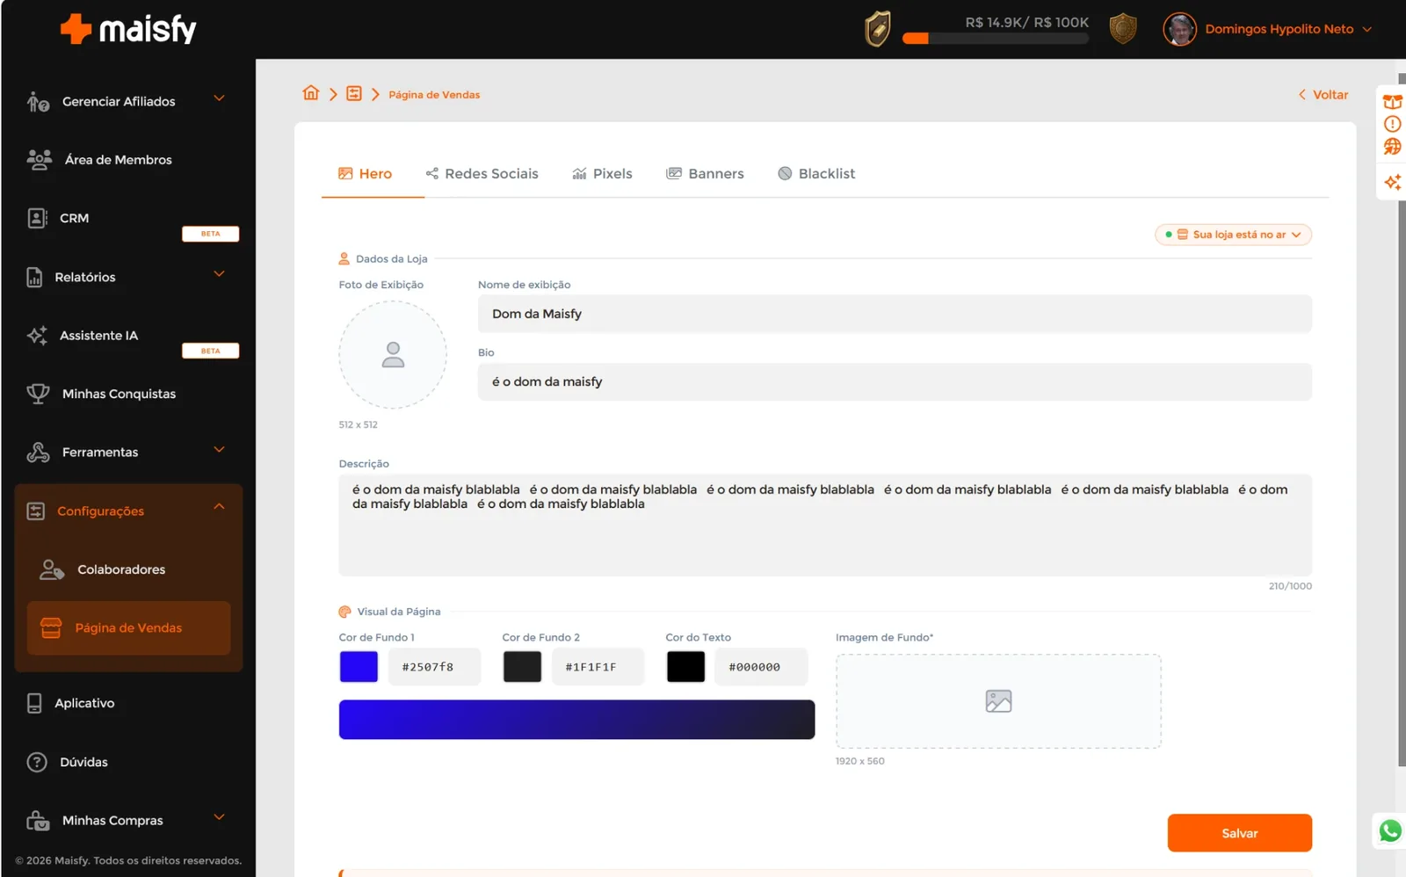The image size is (1406, 877).
Task: Click Voltar to go back
Action: coord(1323,95)
